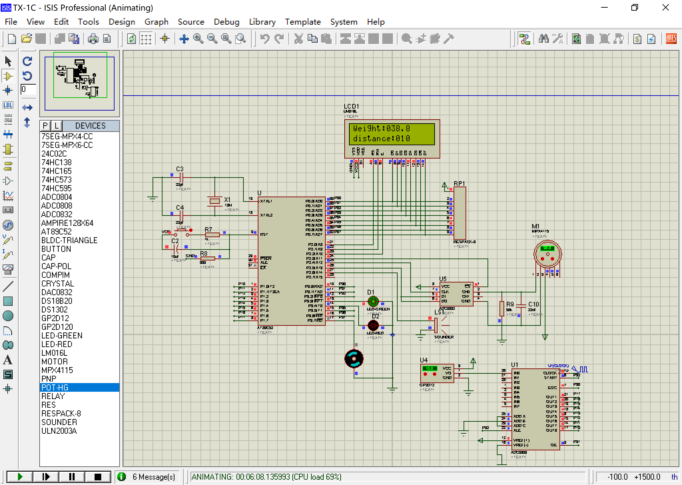Click the Rotate Clockwise icon
This screenshot has height=485, width=682.
(27, 61)
